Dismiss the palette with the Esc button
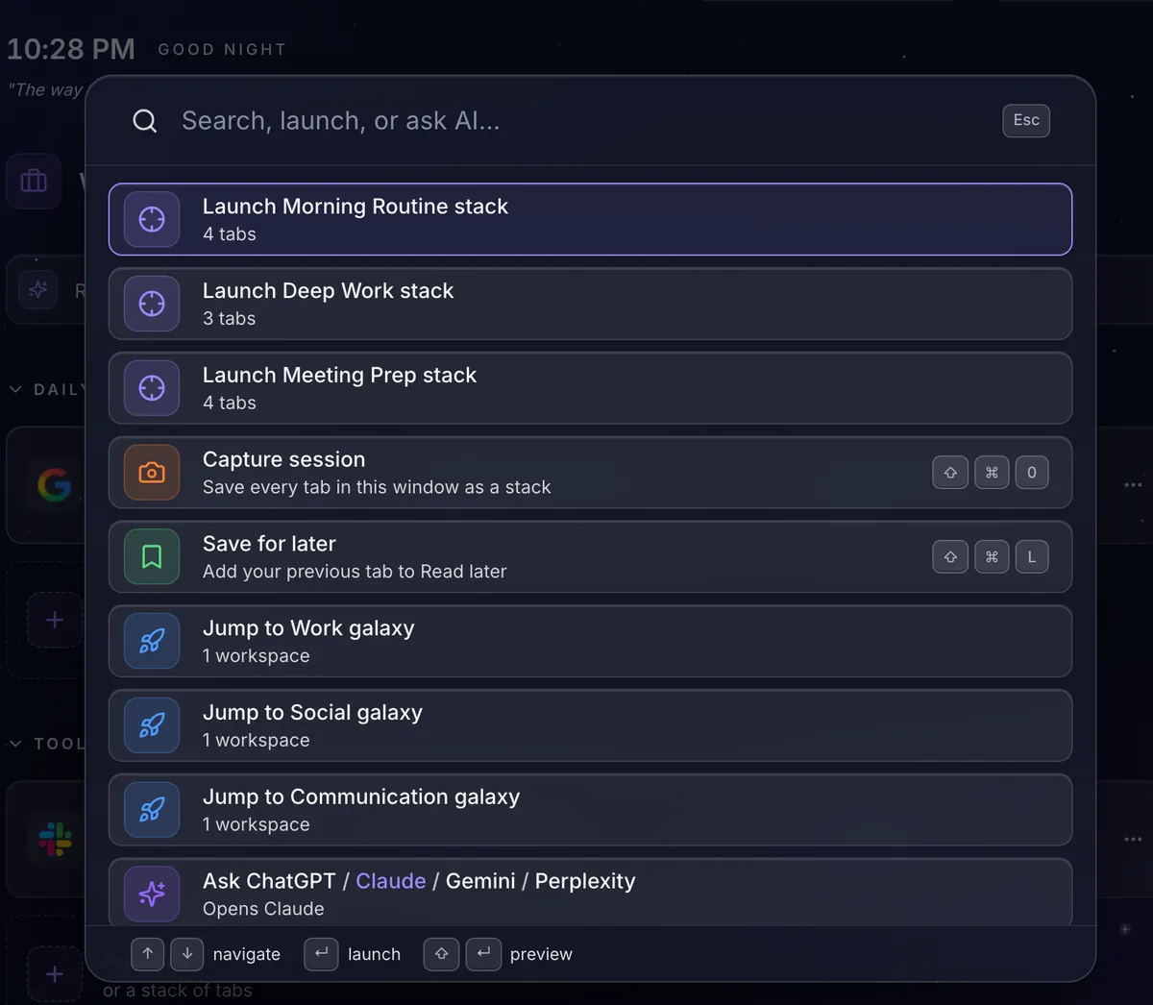The height and width of the screenshot is (1005, 1153). pyautogui.click(x=1026, y=120)
